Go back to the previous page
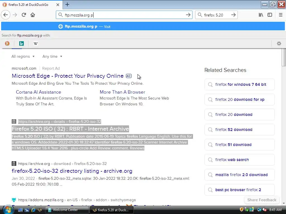286x214 pixels. (x=6, y=15)
